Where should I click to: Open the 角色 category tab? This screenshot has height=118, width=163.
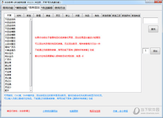pos(97,15)
